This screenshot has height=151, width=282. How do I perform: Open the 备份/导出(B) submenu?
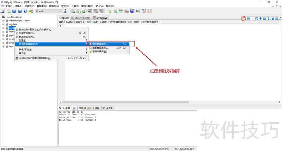tap(51, 49)
